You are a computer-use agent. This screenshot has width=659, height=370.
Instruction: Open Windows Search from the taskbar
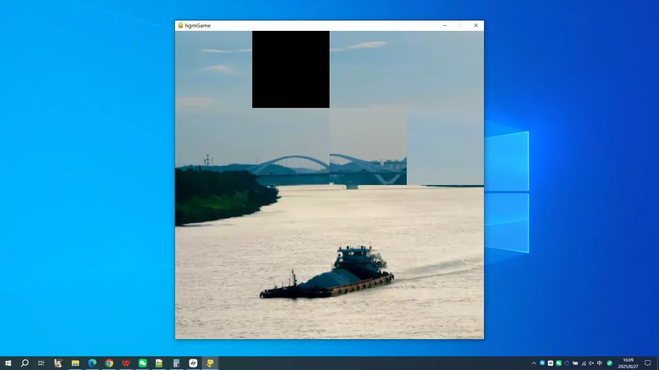tap(25, 363)
